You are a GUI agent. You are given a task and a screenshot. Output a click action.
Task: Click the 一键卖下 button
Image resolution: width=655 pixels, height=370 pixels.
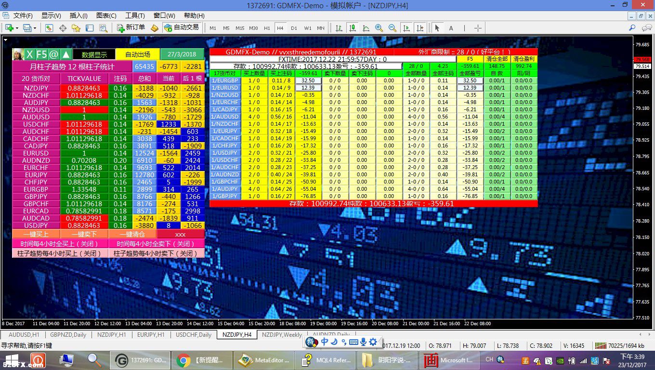(x=84, y=234)
